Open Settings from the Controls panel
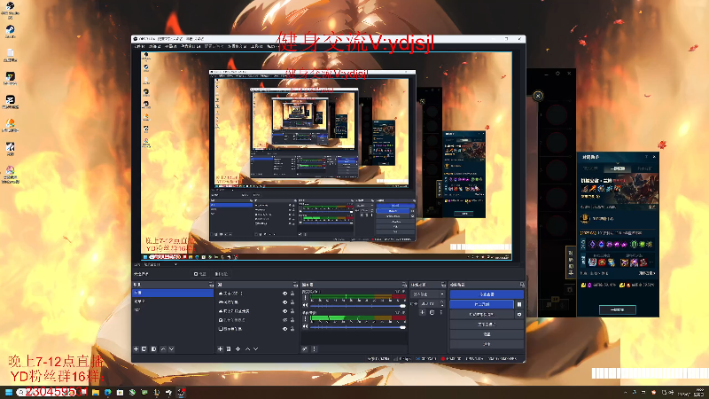Viewport: 709px width, 399px height. pos(487,334)
